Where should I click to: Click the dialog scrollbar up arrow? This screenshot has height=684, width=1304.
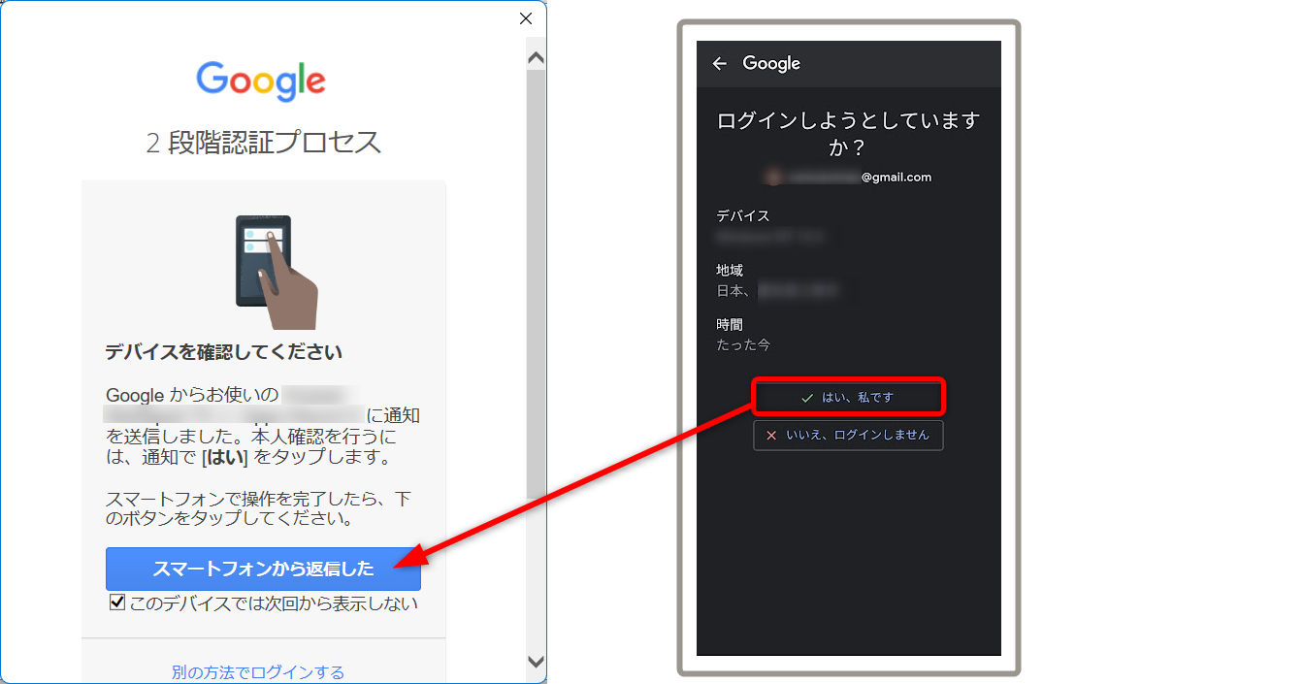(536, 58)
